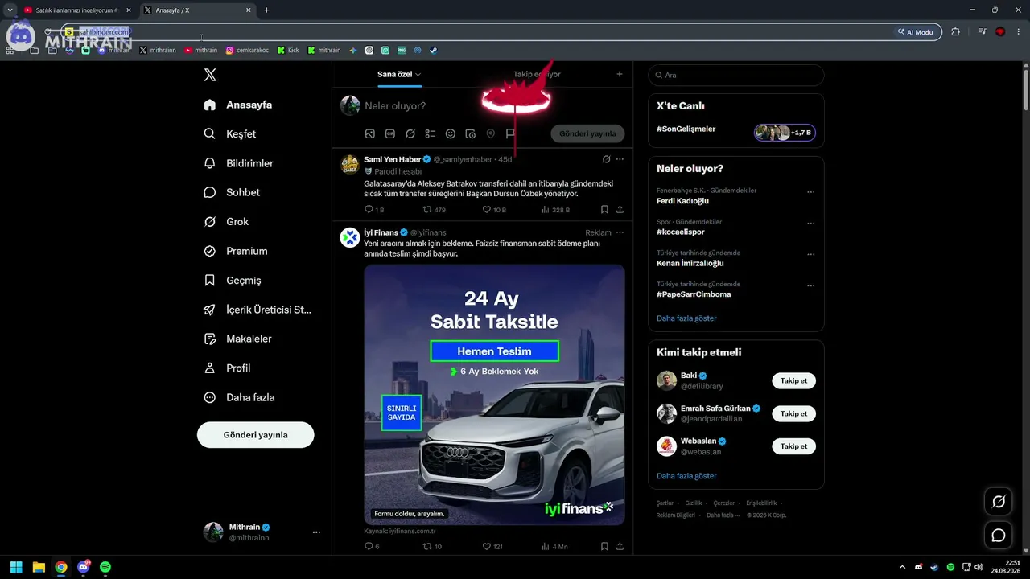1030x579 pixels.
Task: Open Grok in the sidebar
Action: click(x=226, y=222)
